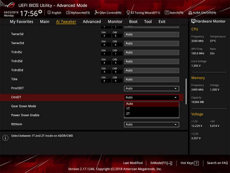The image size is (230, 173).
Task: Click the TrdrdSd Auto input field
Action: [151, 61]
